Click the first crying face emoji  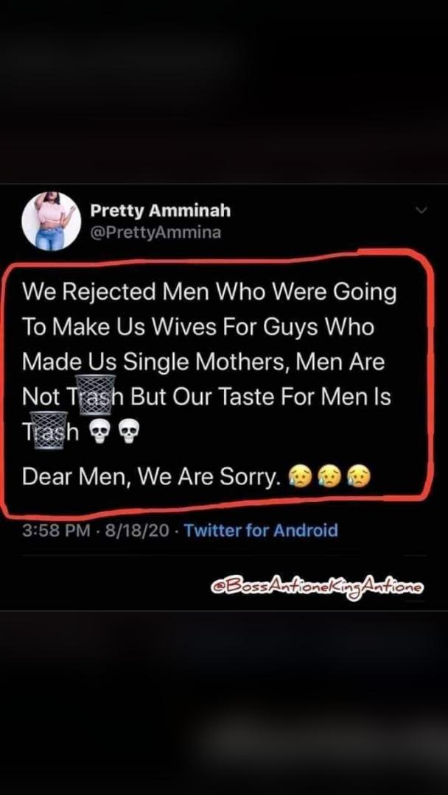click(x=299, y=476)
